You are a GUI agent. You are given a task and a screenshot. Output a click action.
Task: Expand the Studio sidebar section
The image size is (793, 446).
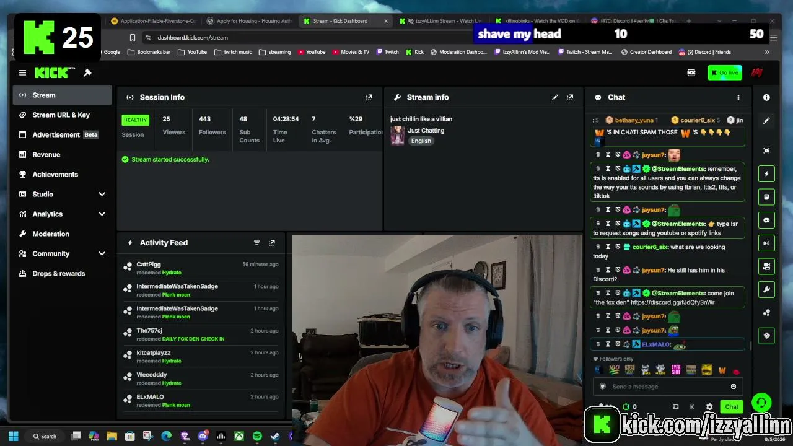tap(102, 195)
